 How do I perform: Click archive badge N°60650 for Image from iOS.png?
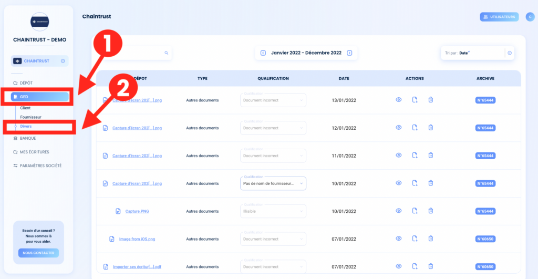[485, 239]
